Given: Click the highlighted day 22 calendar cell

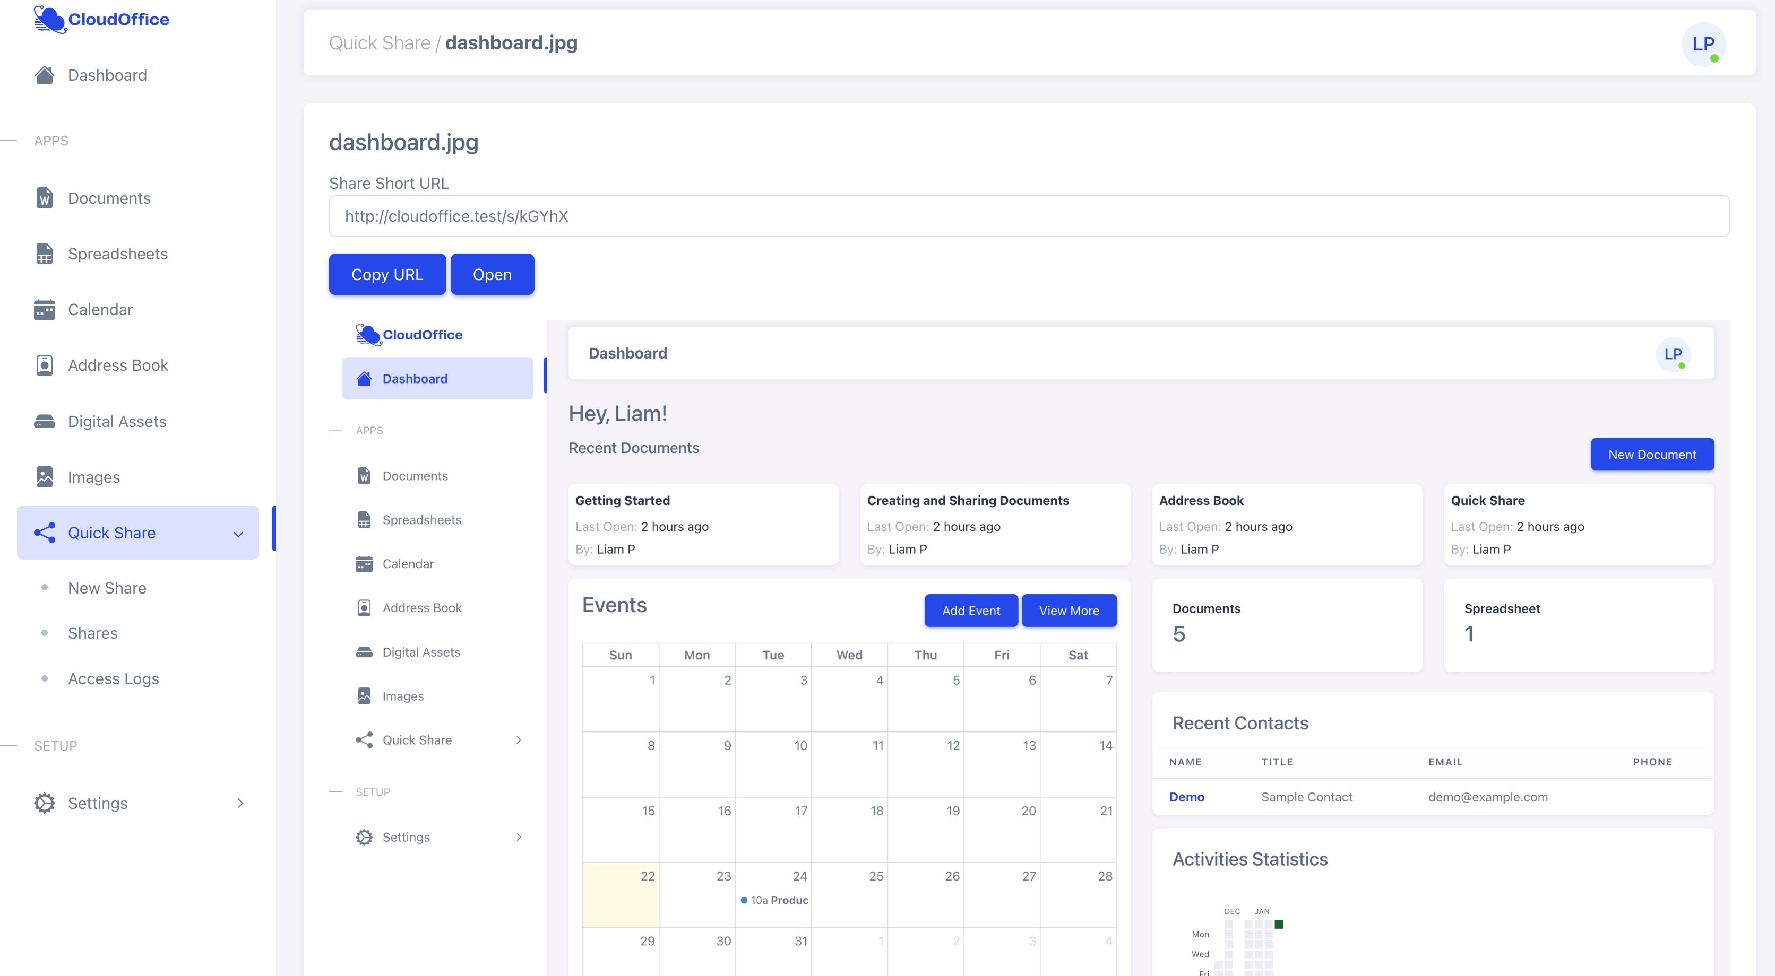Looking at the screenshot, I should pos(620,895).
